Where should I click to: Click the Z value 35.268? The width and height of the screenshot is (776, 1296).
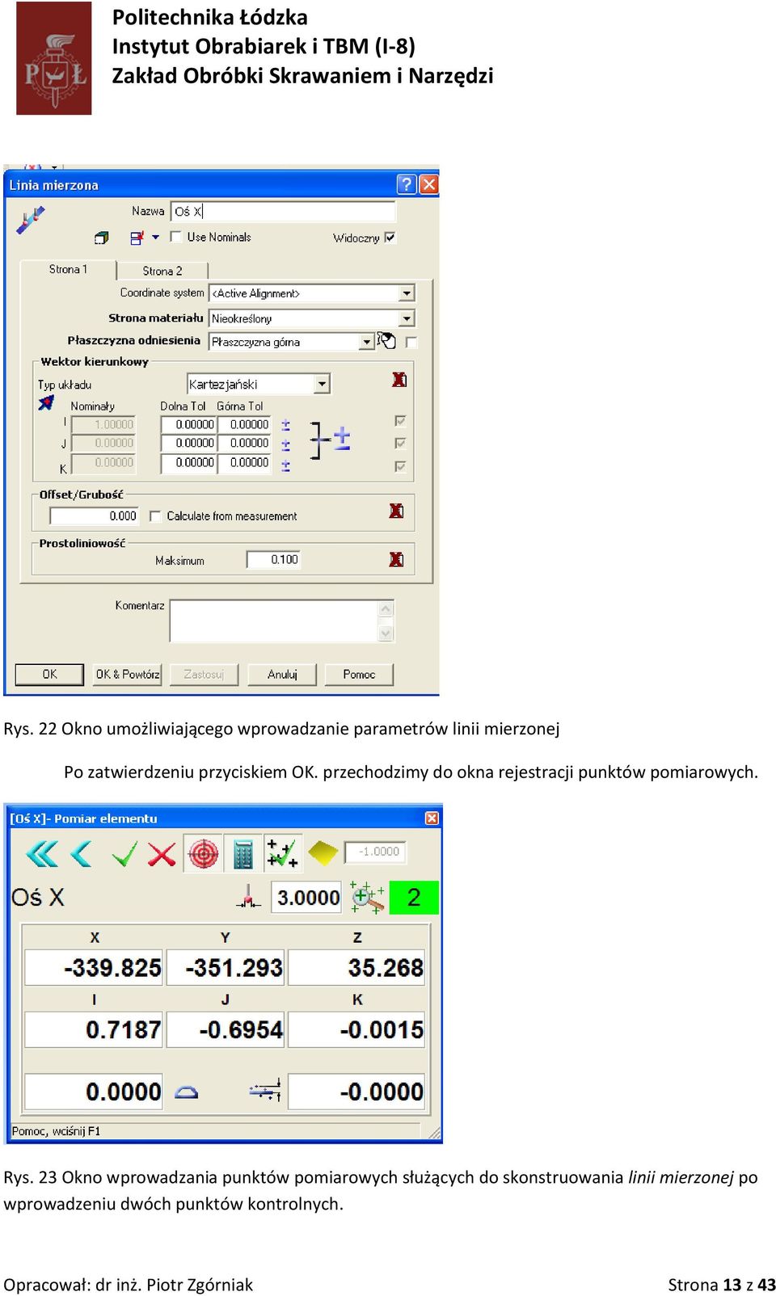tap(356, 967)
